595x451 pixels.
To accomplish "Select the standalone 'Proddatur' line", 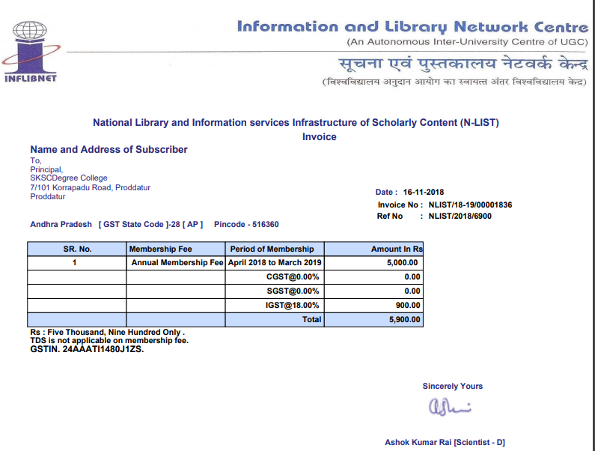I will [x=48, y=197].
